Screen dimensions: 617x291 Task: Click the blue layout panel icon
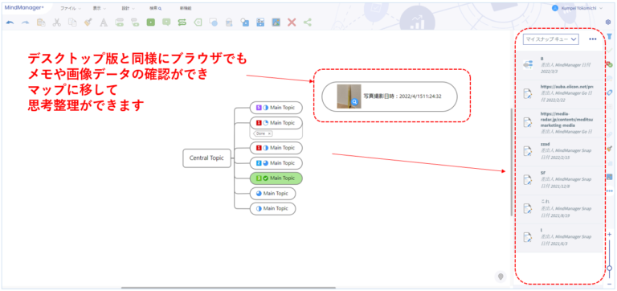pyautogui.click(x=260, y=23)
